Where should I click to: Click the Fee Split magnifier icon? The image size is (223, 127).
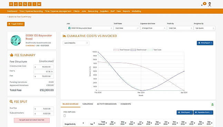[x=11, y=101]
